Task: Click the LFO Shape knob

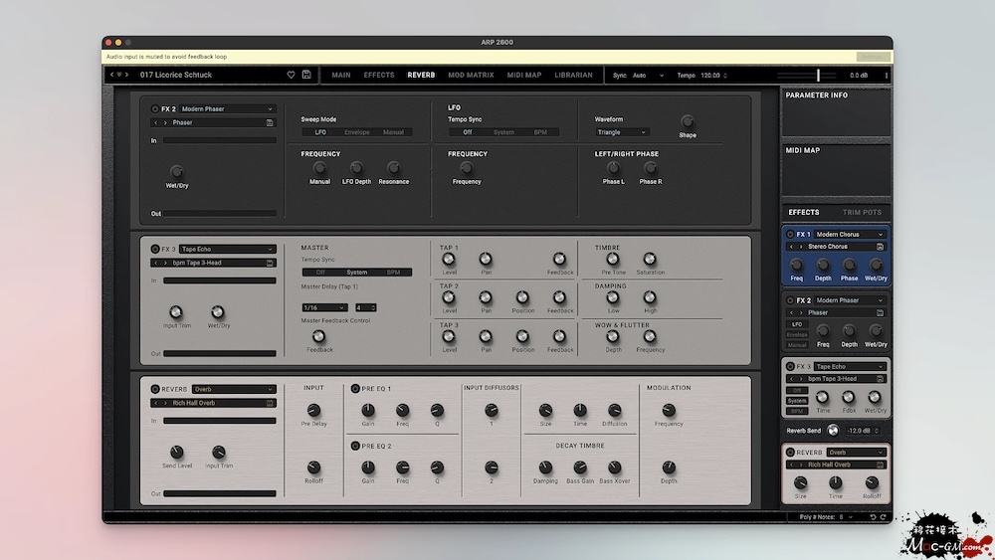Action: (x=688, y=121)
